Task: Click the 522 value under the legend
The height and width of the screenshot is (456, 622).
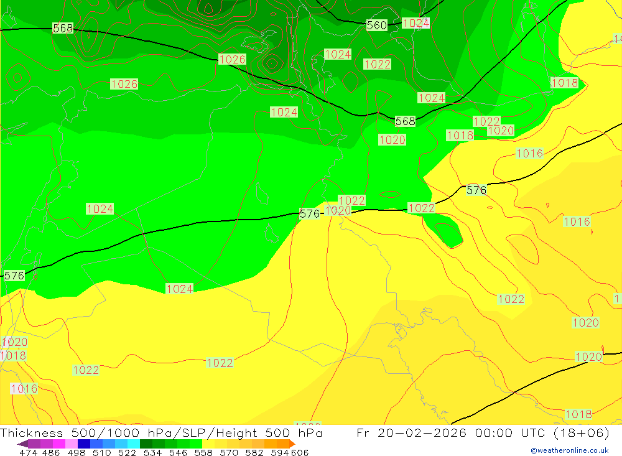Action: [x=127, y=452]
